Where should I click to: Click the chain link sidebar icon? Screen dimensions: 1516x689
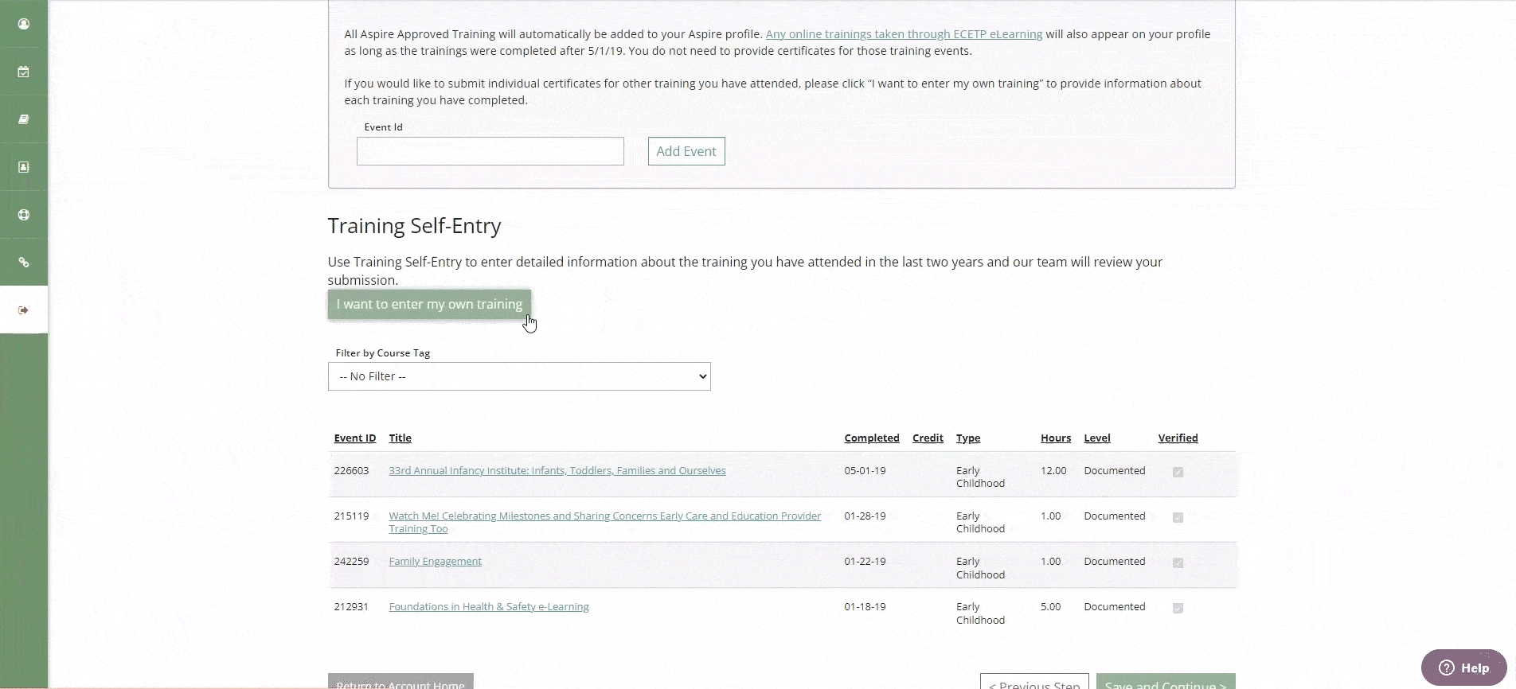[x=24, y=263]
